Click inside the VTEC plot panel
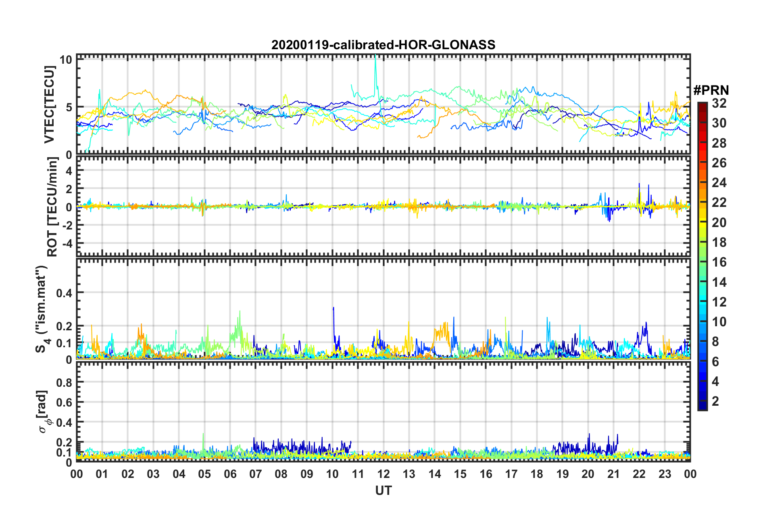This screenshot has width=767, height=513. tap(383, 104)
